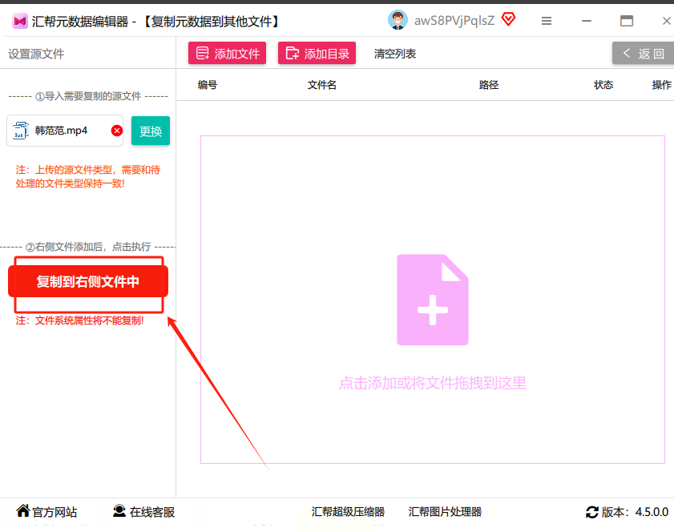Click the 操作 column header
The width and height of the screenshot is (674, 532).
[x=661, y=85]
